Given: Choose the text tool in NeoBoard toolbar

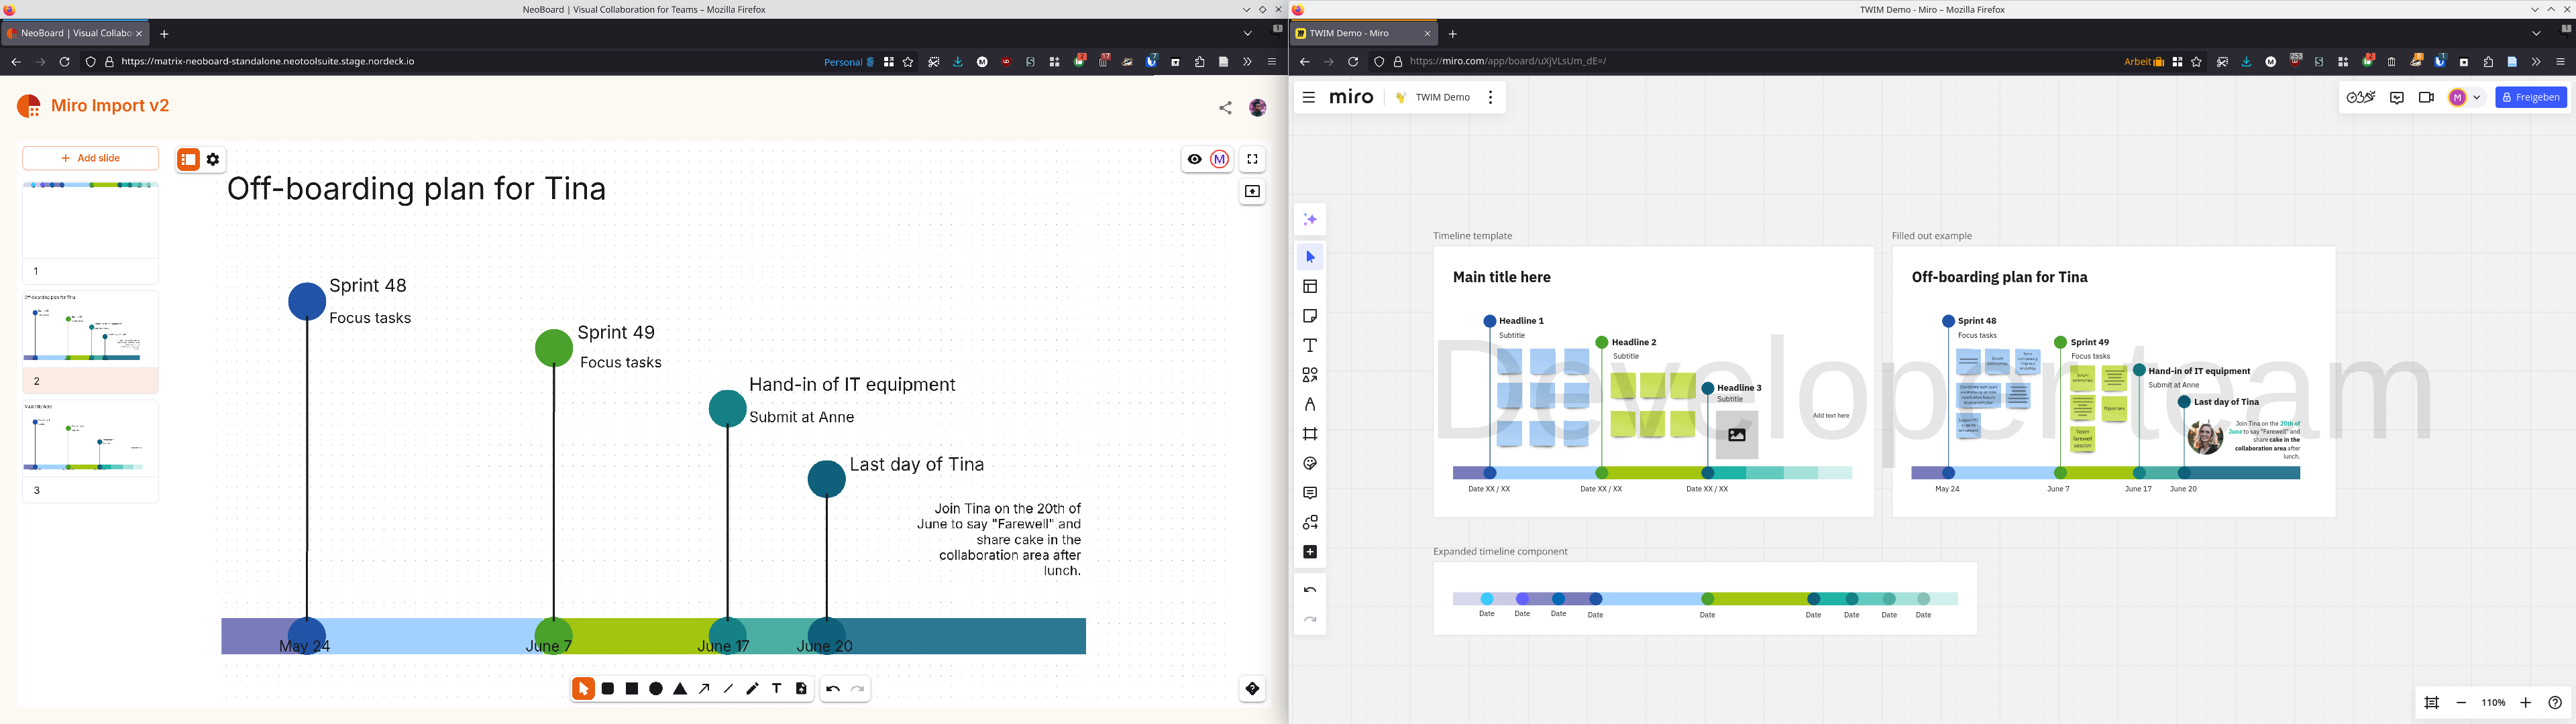Looking at the screenshot, I should click(x=777, y=689).
